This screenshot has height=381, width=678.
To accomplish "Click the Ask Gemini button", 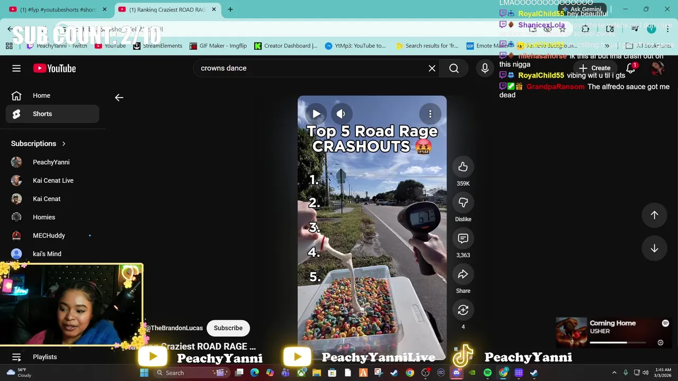I will click(x=582, y=10).
